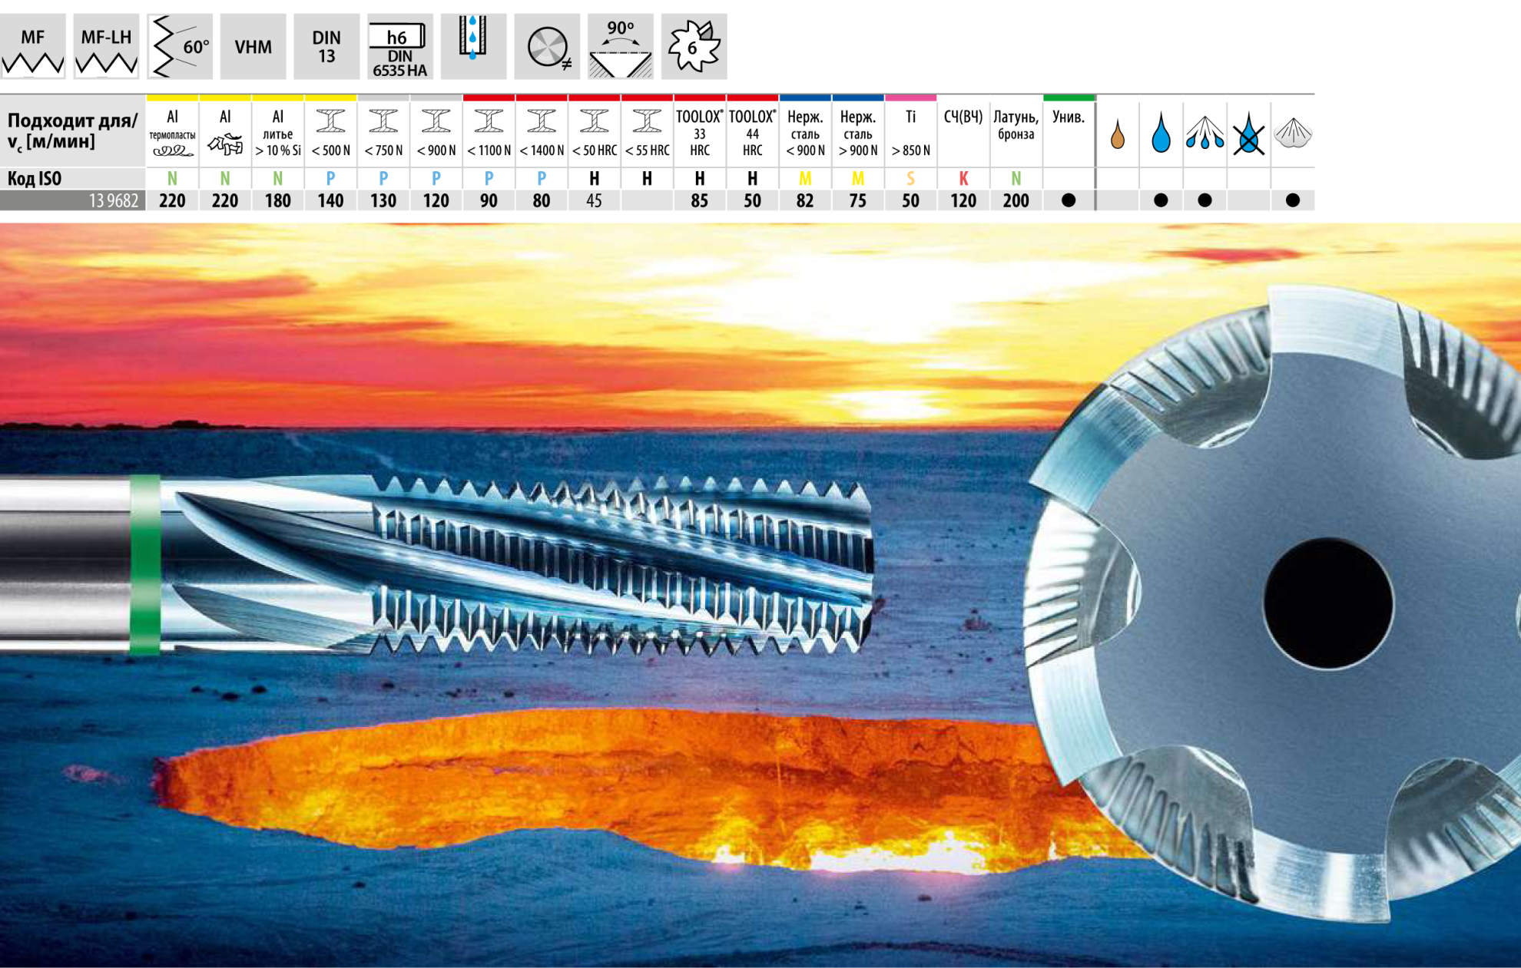Click the TOOLOX 44 HRC column header
The image size is (1521, 968).
[752, 132]
